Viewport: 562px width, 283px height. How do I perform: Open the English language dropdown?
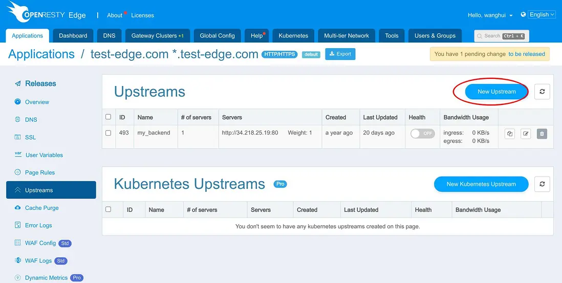point(542,15)
